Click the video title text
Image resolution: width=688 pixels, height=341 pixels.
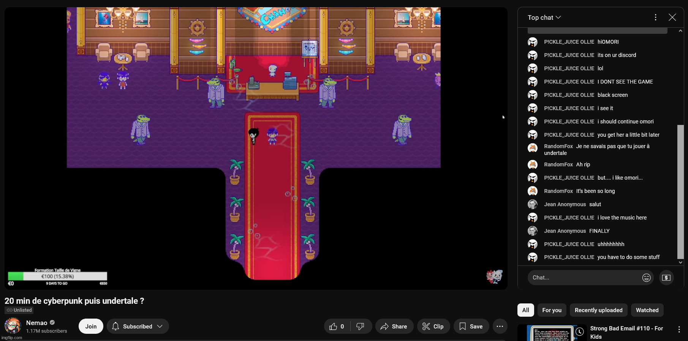point(74,301)
